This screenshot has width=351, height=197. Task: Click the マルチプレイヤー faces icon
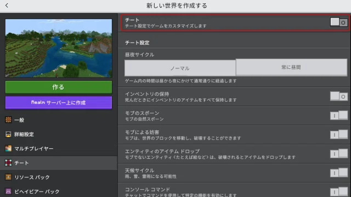point(8,148)
